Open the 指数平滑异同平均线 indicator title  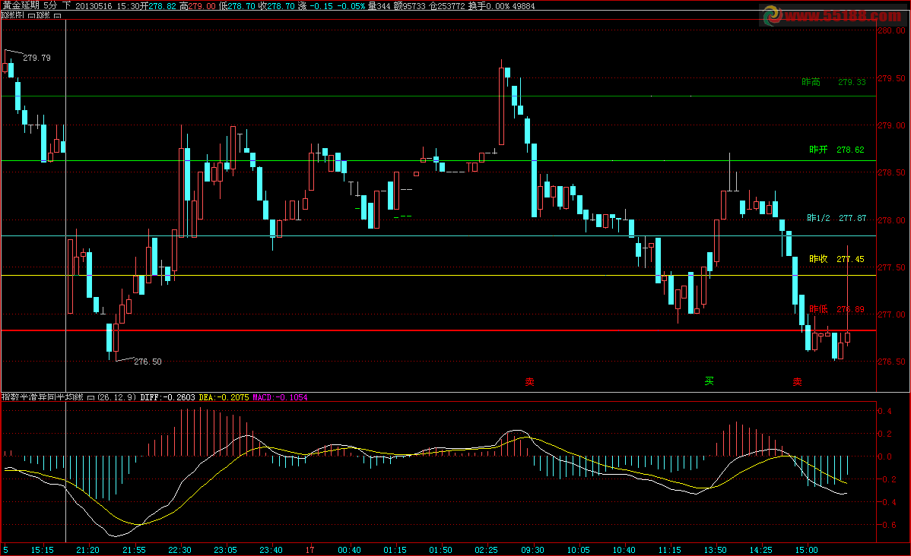(x=43, y=397)
